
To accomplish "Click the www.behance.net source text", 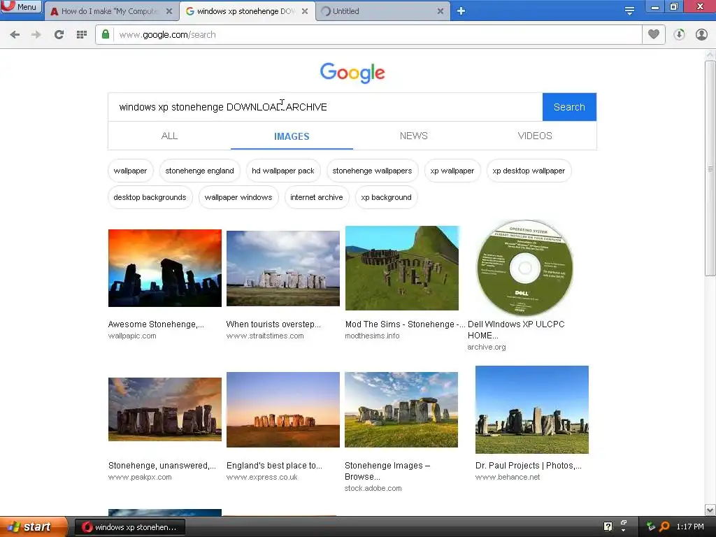I will click(508, 477).
